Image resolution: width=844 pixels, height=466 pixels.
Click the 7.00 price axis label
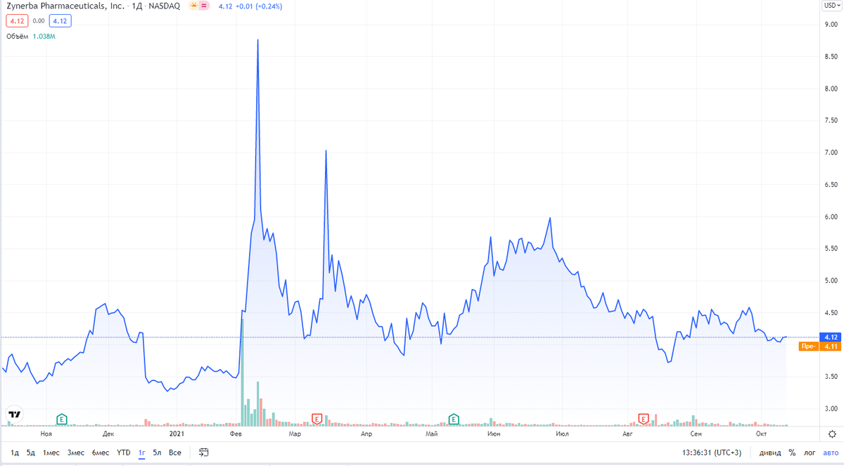click(830, 153)
